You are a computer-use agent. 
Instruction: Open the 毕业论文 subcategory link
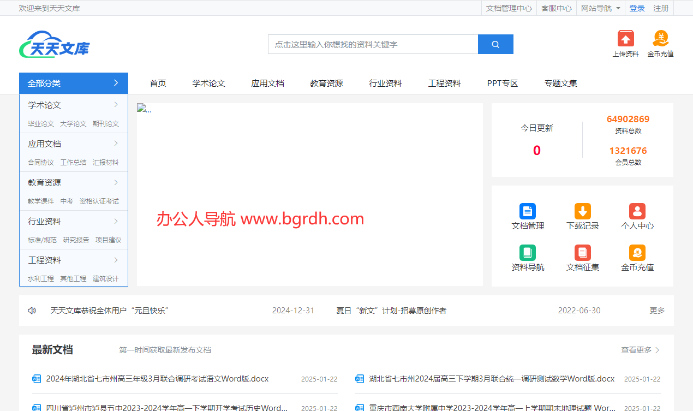pyautogui.click(x=41, y=124)
